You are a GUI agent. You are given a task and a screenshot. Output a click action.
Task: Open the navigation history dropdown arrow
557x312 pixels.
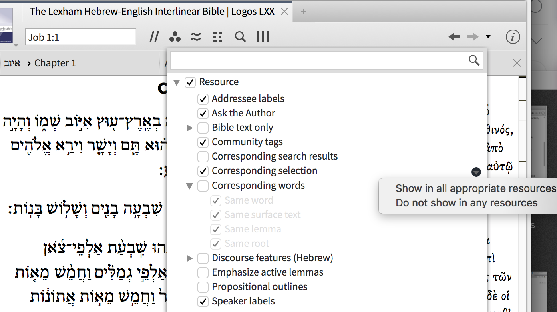(488, 37)
